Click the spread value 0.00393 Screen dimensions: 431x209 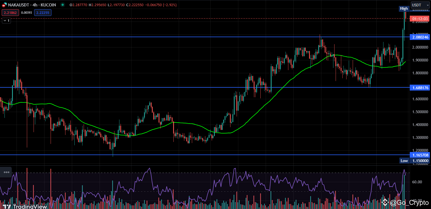27,12
